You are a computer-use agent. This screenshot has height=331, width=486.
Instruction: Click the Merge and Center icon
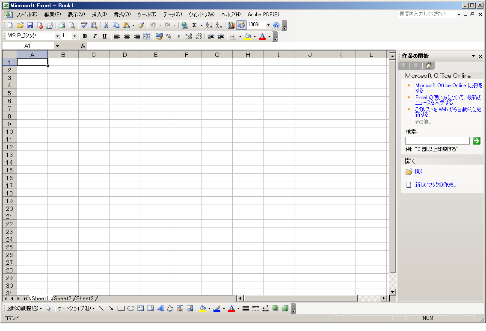147,36
